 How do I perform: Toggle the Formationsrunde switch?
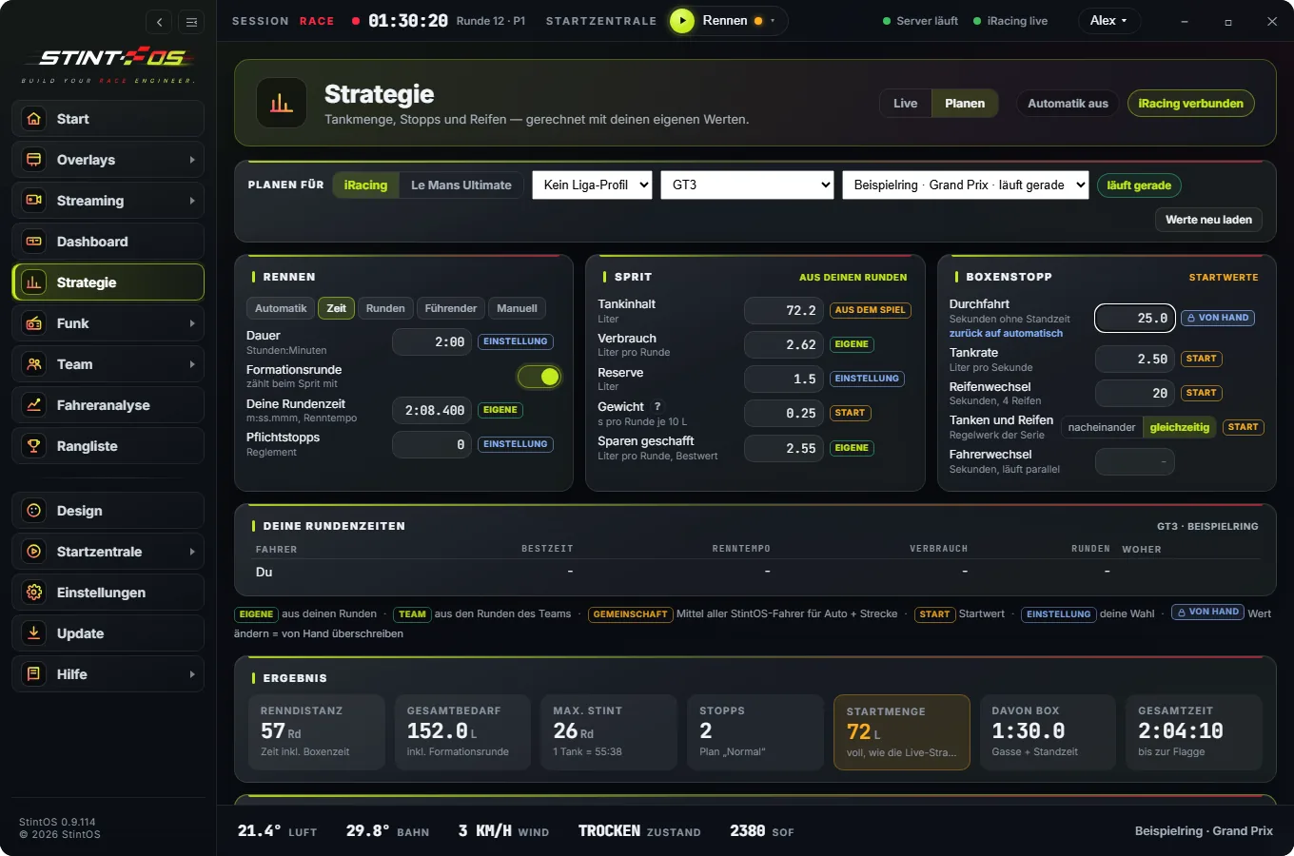pos(539,377)
